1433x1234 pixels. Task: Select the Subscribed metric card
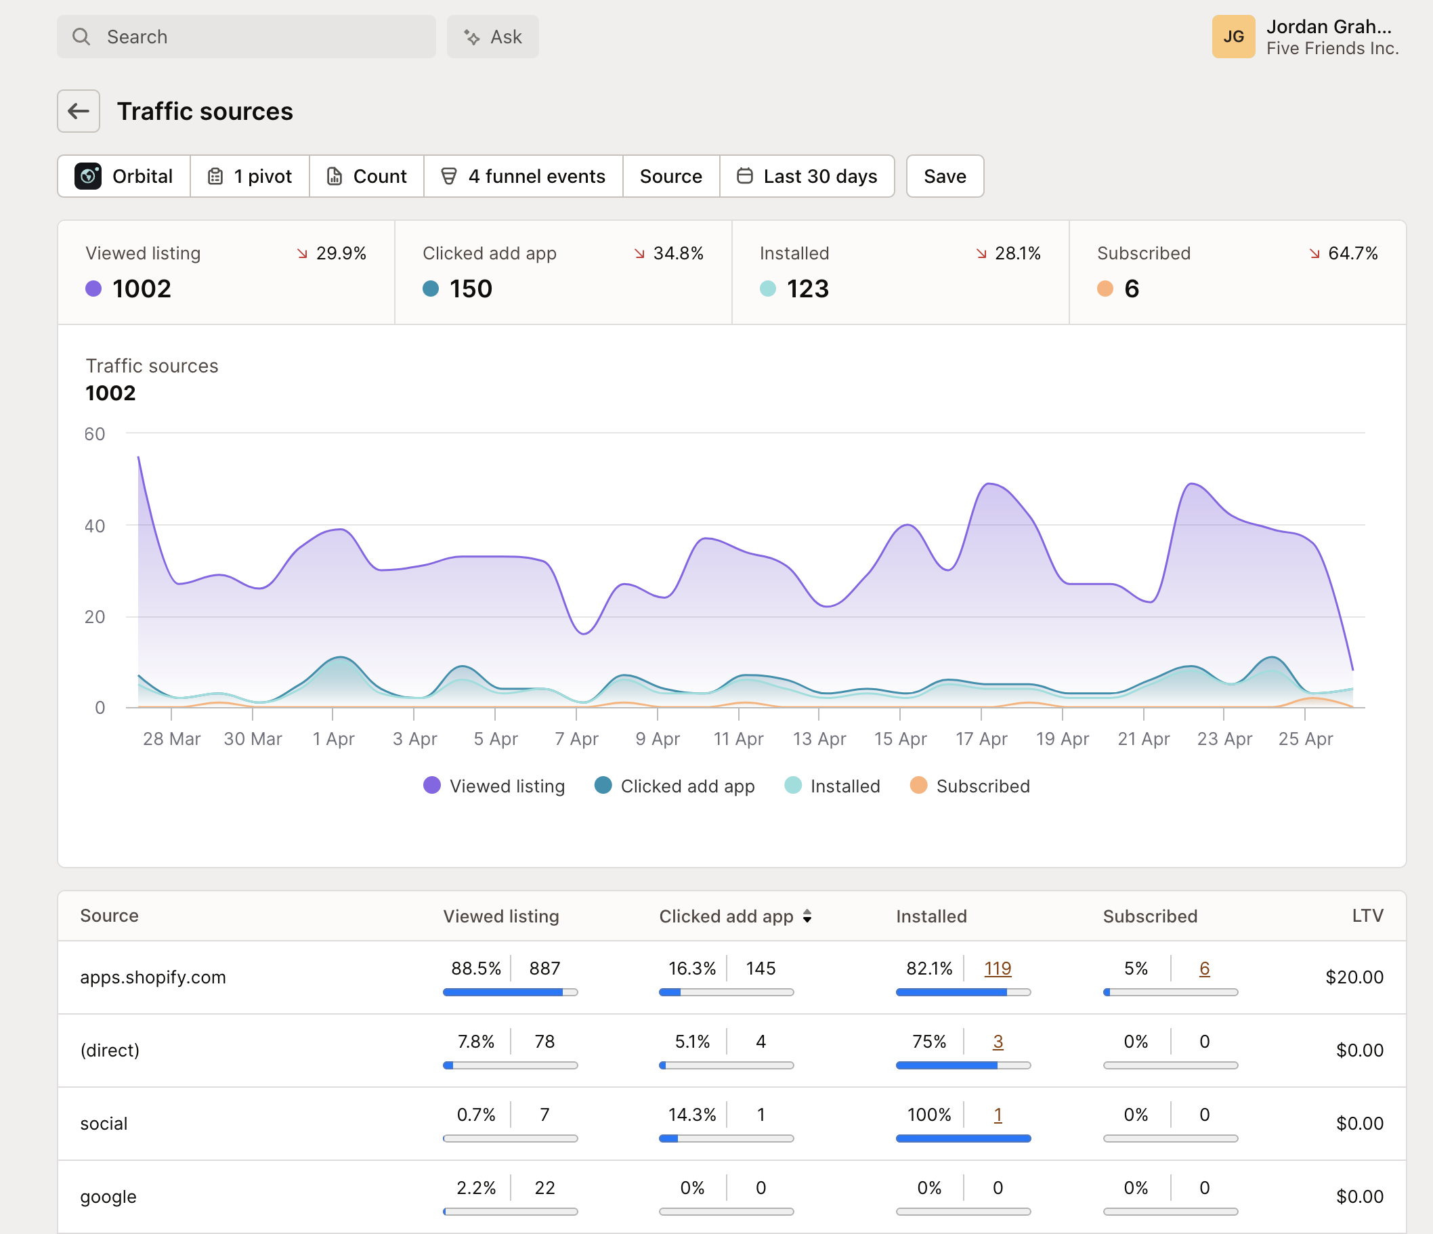[1237, 272]
